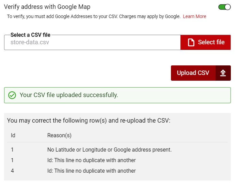The image size is (238, 188).
Task: Click the Select a CSV file label
Action: [30, 35]
